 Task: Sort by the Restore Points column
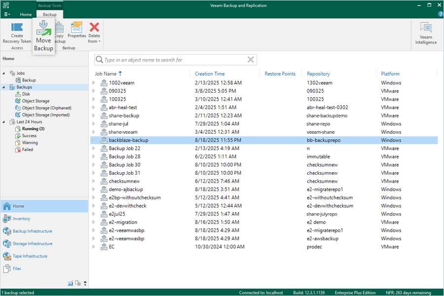point(280,74)
